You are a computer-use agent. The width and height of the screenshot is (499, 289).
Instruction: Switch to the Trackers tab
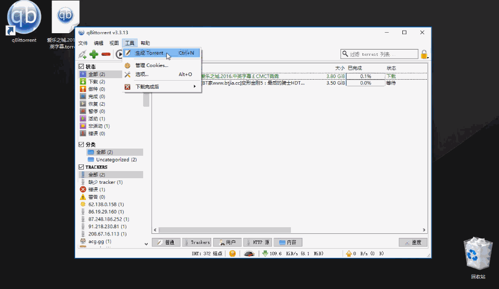[x=197, y=242]
